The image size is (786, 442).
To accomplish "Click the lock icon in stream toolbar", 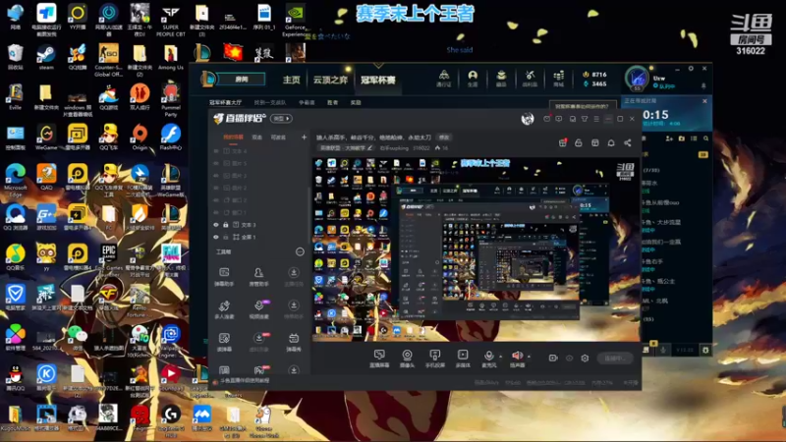I will coord(579,142).
